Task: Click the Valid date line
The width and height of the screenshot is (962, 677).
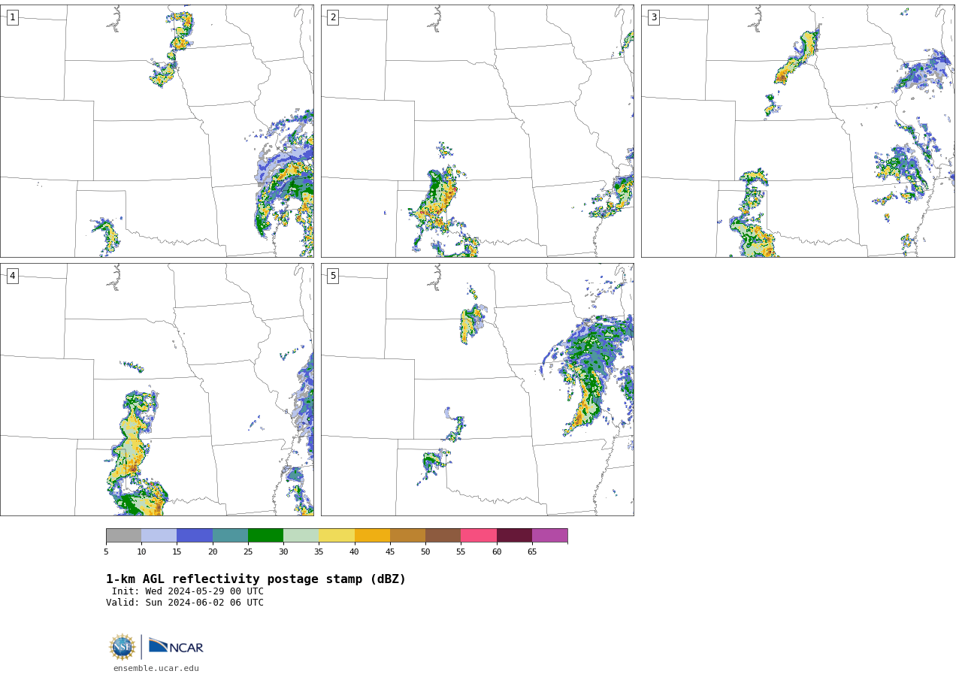Action: point(185,603)
